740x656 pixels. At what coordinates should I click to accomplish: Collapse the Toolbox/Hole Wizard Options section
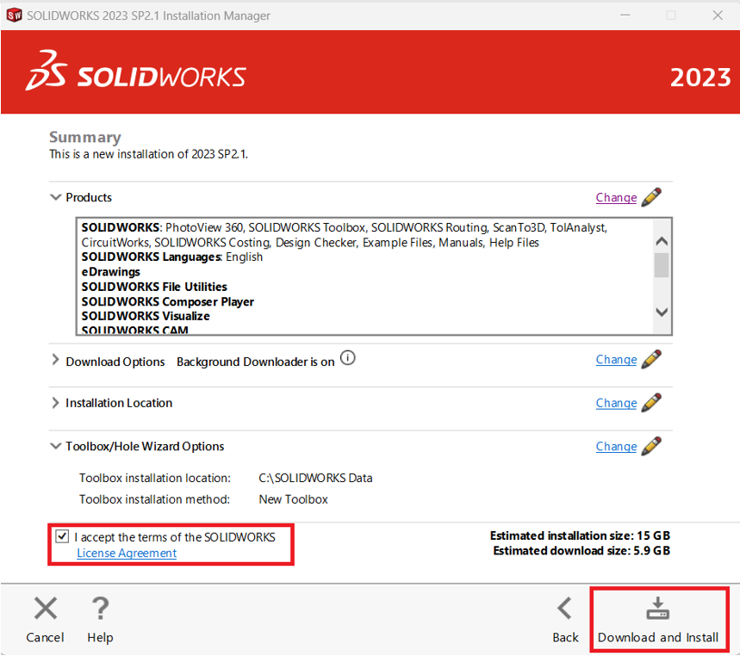pos(56,446)
